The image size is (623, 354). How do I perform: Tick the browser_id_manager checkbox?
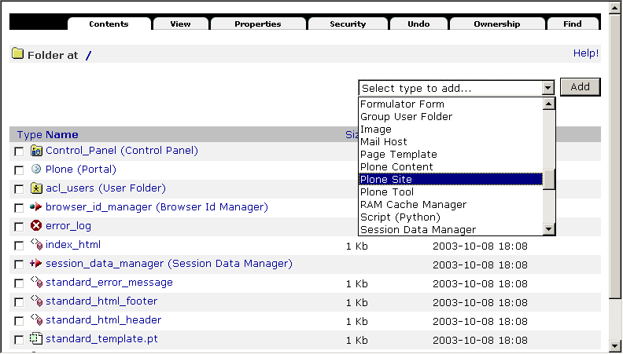[x=19, y=208]
